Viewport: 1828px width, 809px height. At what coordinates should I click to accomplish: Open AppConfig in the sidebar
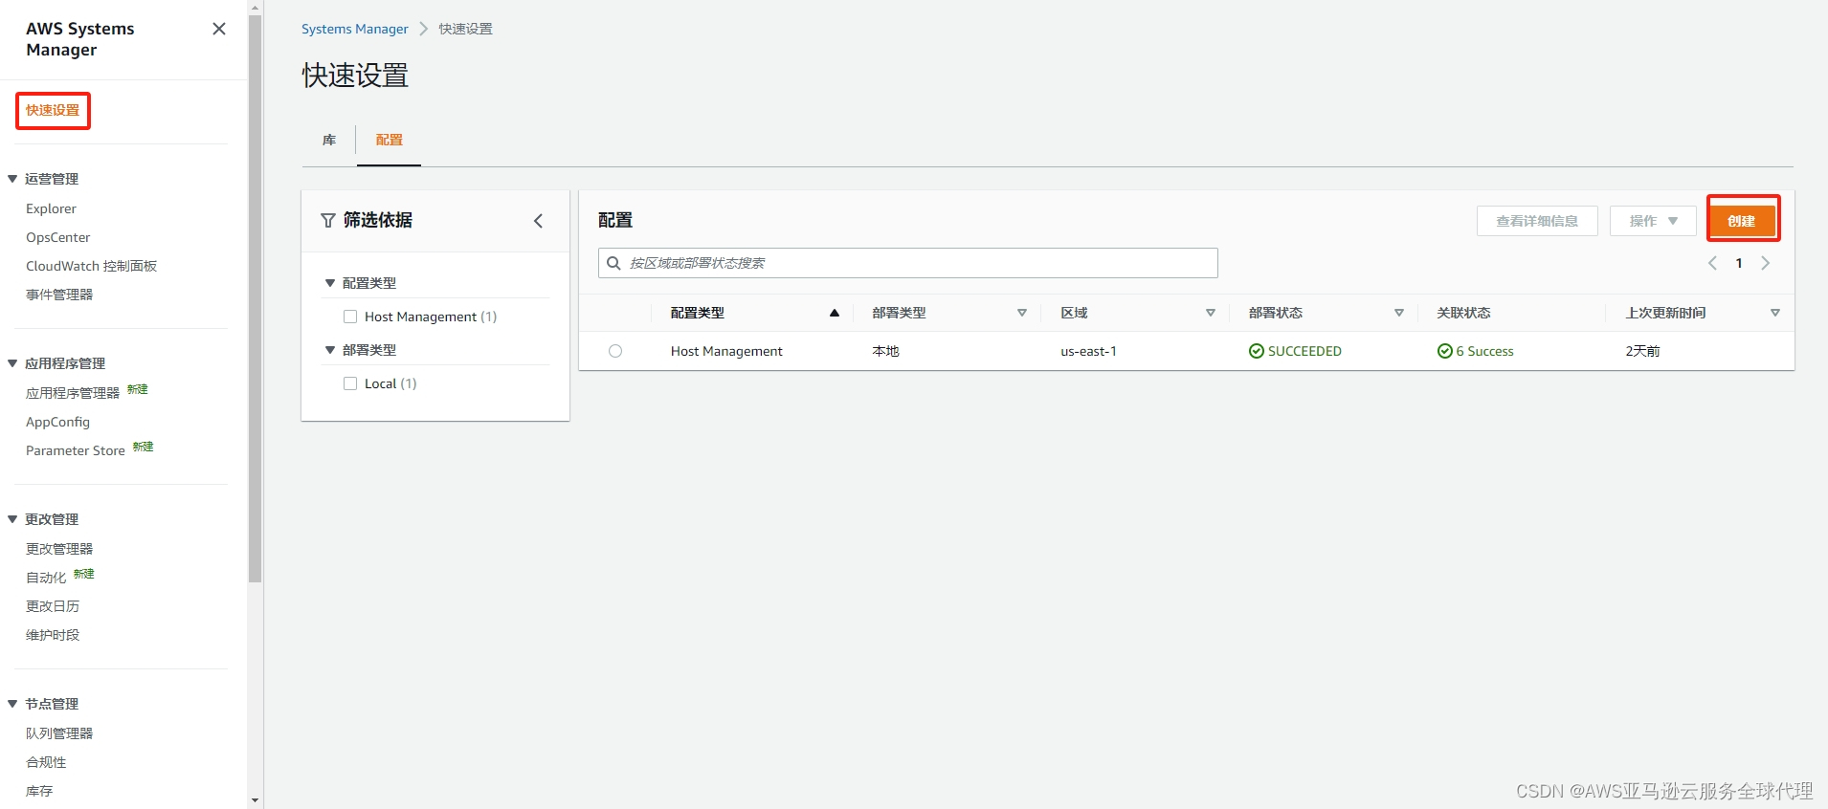tap(57, 422)
